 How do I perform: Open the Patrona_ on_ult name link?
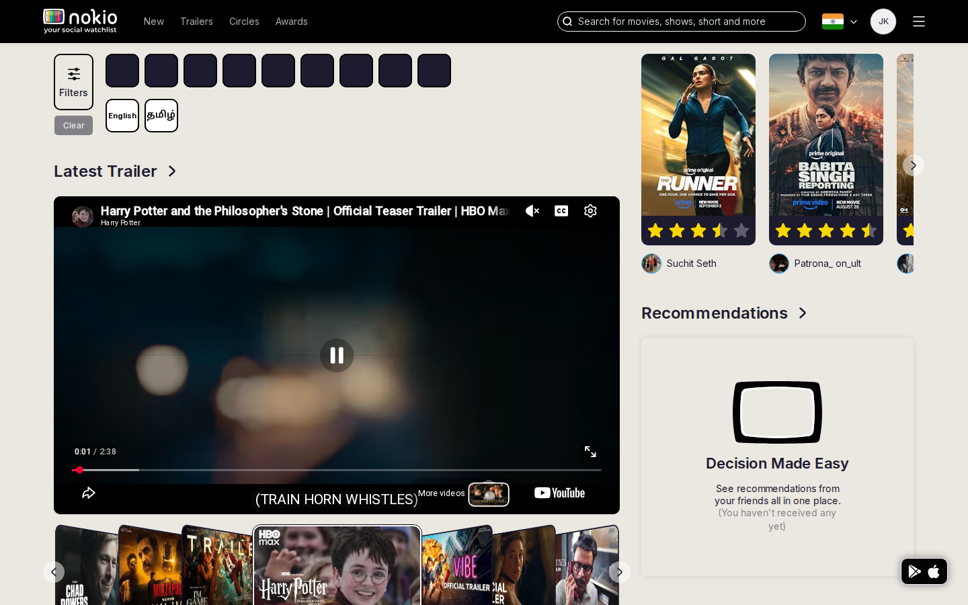pyautogui.click(x=828, y=264)
